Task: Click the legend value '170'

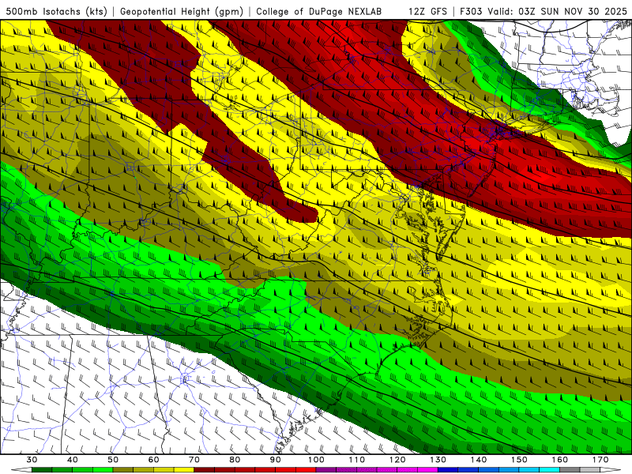Action: 600,460
